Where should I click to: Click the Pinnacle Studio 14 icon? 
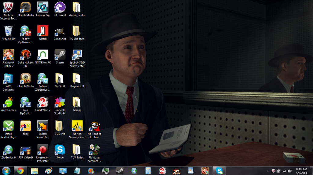click(x=60, y=106)
